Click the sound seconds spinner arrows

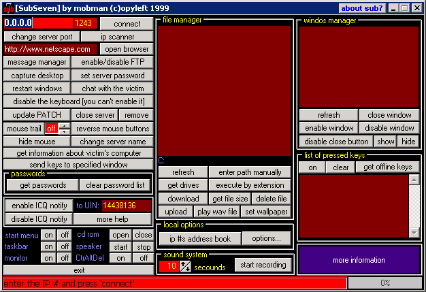coord(186,267)
